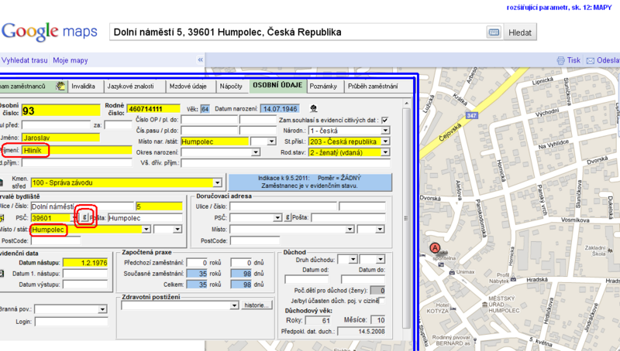Image resolution: width=620 pixels, height=351 pixels.
Task: Click the Google Maps logo
Action: [x=50, y=32]
